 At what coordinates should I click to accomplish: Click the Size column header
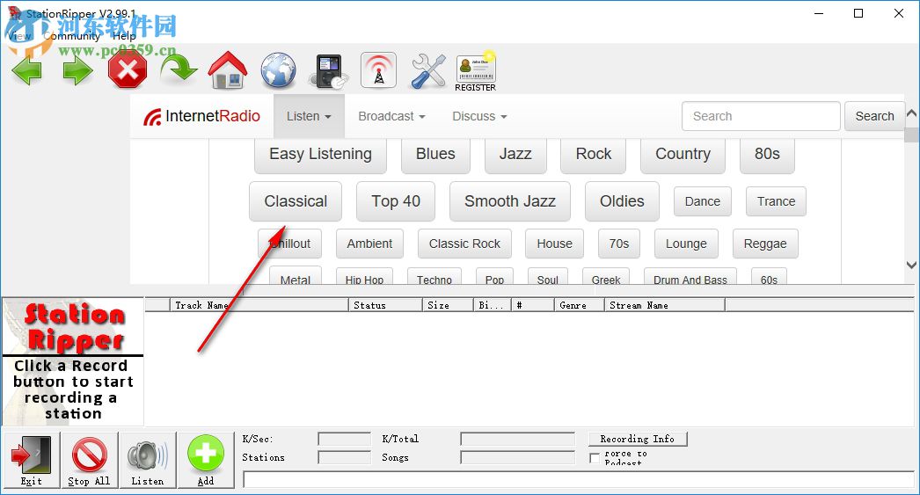pos(448,305)
